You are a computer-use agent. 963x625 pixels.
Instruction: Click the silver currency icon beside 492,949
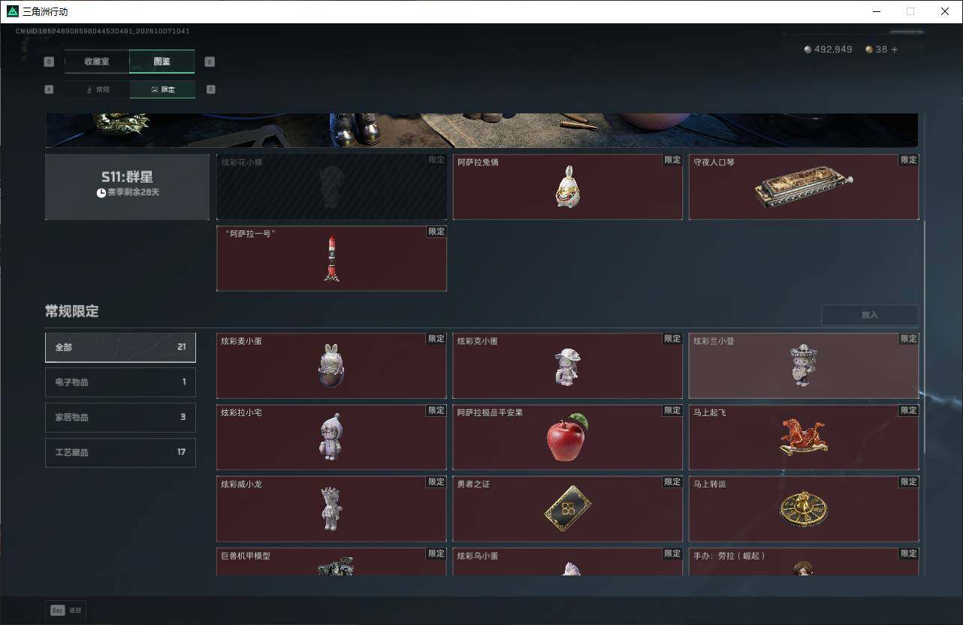point(808,50)
